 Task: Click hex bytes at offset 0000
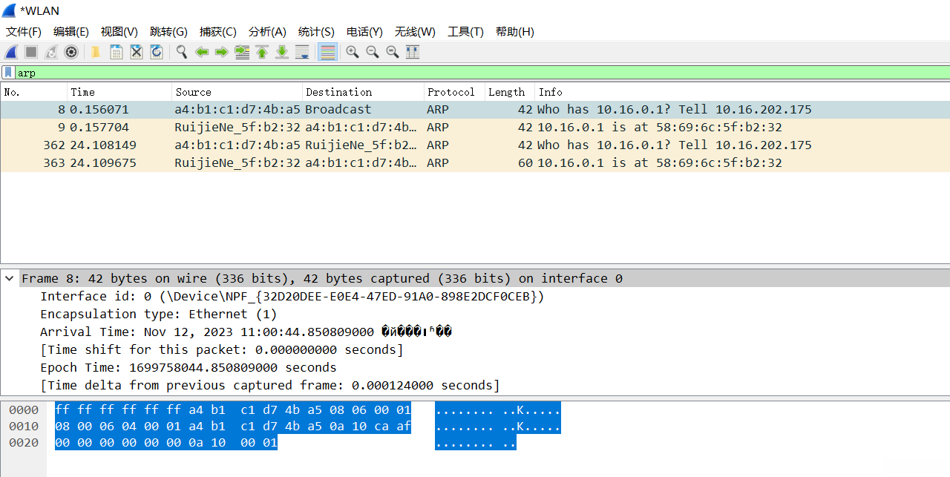pos(233,410)
